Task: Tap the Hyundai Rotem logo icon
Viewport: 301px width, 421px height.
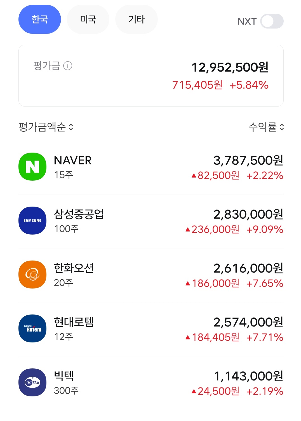Action: tap(32, 328)
